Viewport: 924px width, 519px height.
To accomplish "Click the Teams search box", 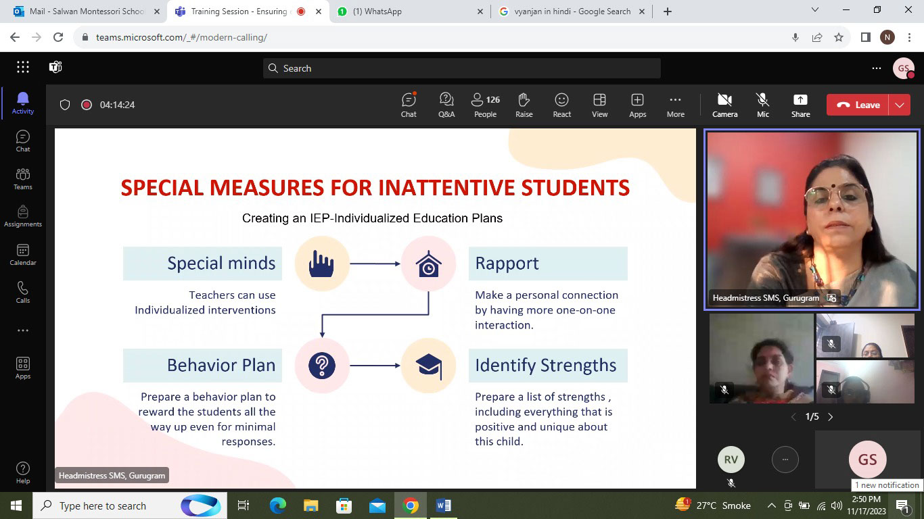I will (x=461, y=68).
